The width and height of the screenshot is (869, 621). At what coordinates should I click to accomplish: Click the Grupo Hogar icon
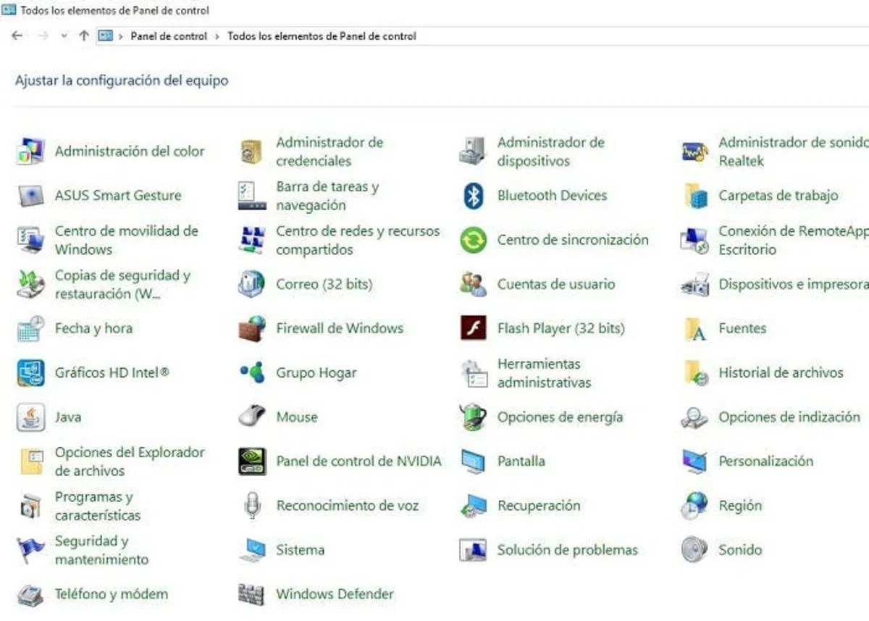[x=251, y=373]
